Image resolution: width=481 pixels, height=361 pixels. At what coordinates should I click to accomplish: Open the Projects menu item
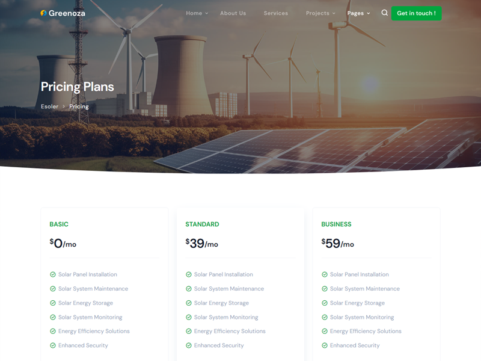coord(317,13)
